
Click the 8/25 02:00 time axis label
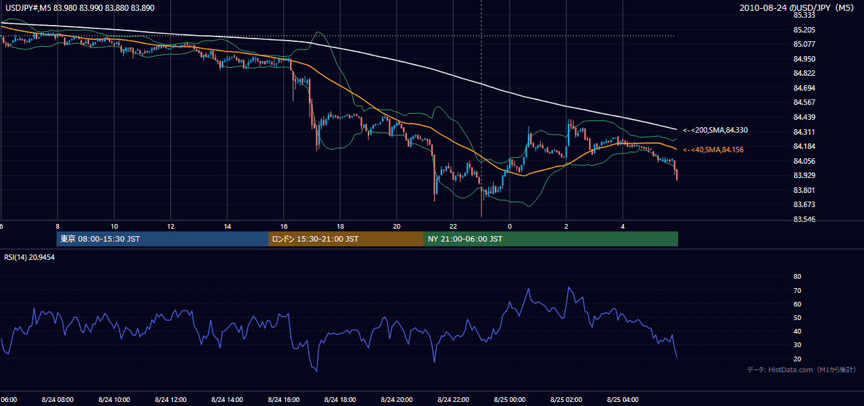(566, 399)
